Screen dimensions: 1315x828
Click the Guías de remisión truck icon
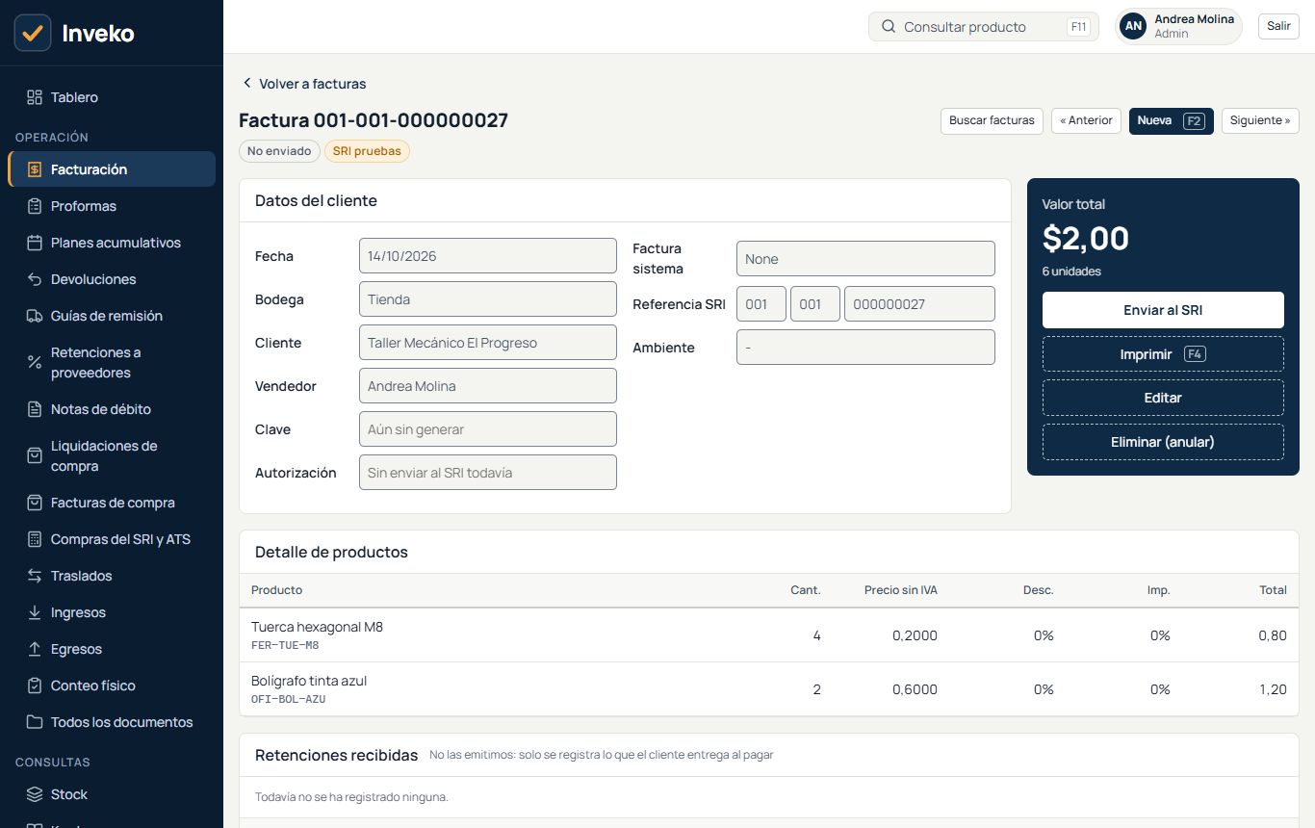[35, 316]
